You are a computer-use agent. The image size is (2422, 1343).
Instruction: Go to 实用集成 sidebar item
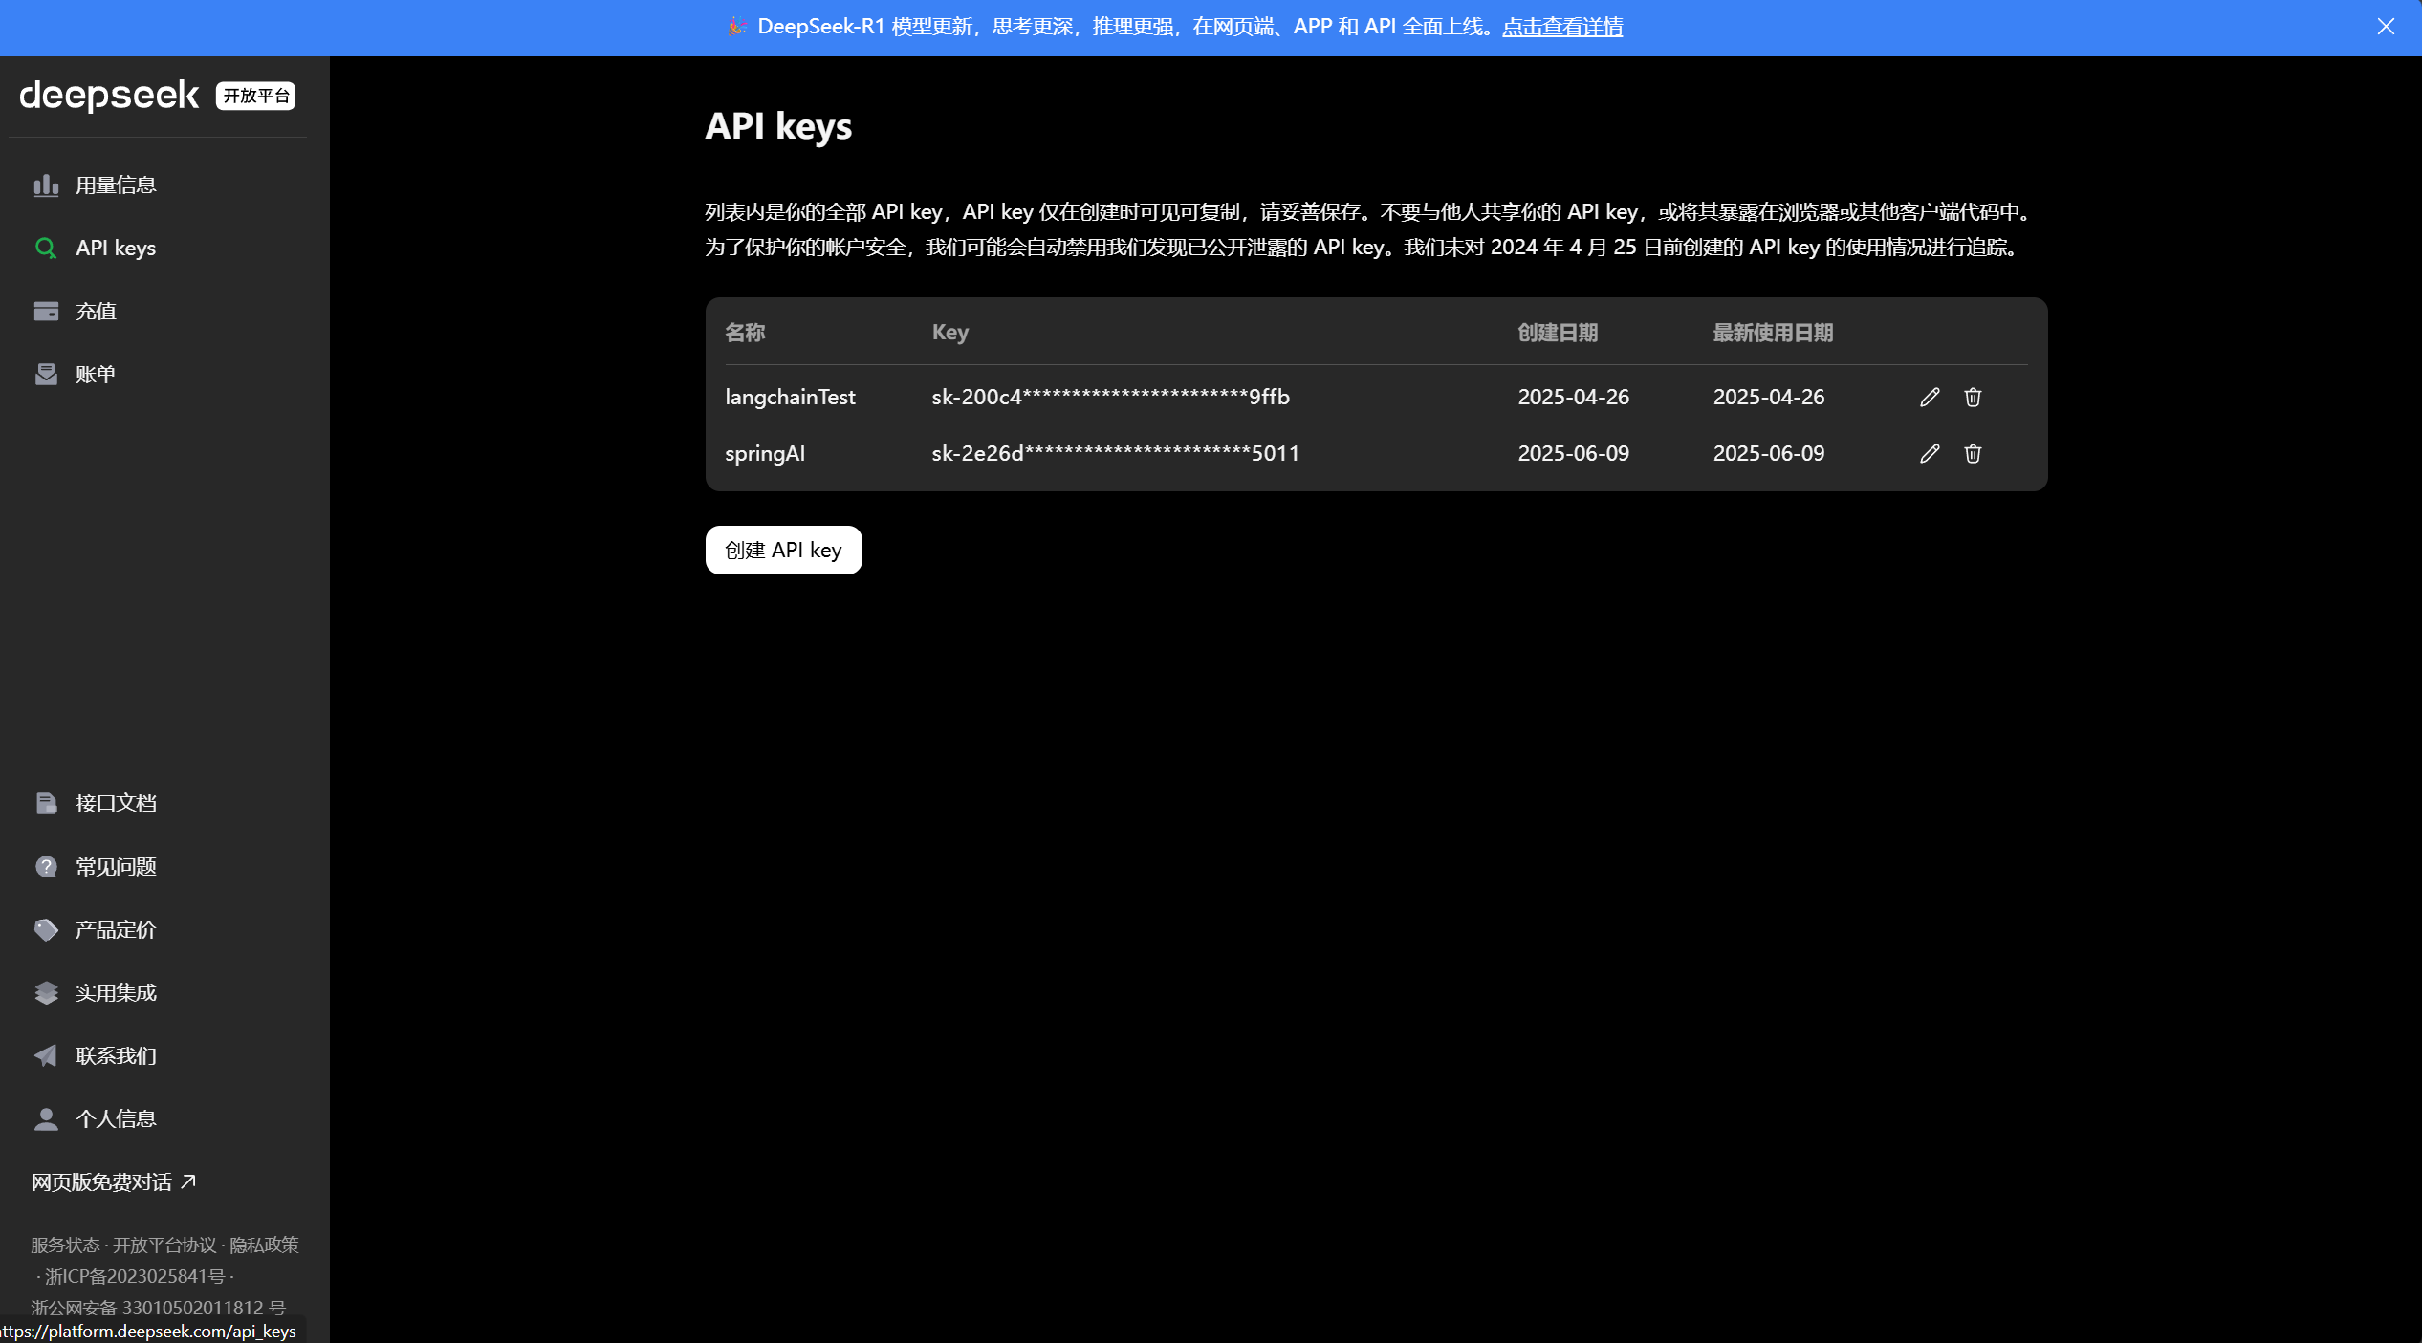[x=115, y=992]
